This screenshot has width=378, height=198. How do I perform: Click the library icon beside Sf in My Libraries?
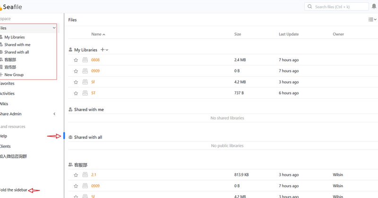pyautogui.click(x=85, y=82)
